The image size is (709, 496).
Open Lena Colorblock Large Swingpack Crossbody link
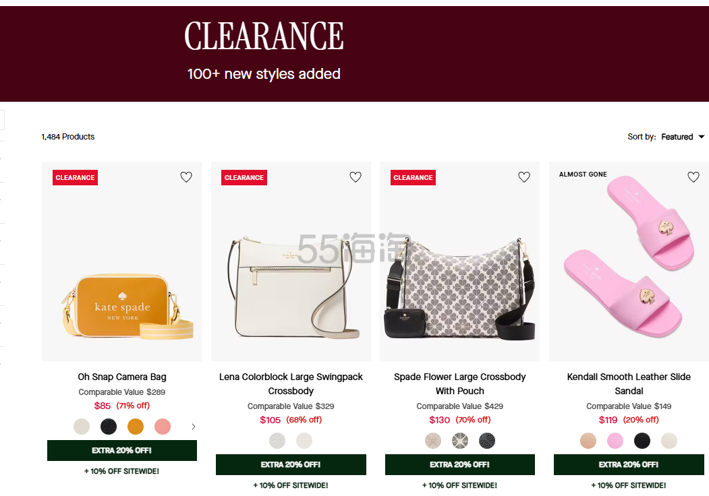pyautogui.click(x=291, y=383)
